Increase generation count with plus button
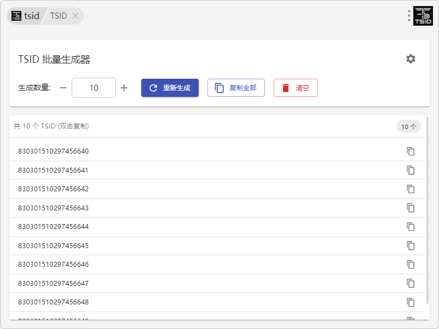The image size is (439, 329). point(124,88)
